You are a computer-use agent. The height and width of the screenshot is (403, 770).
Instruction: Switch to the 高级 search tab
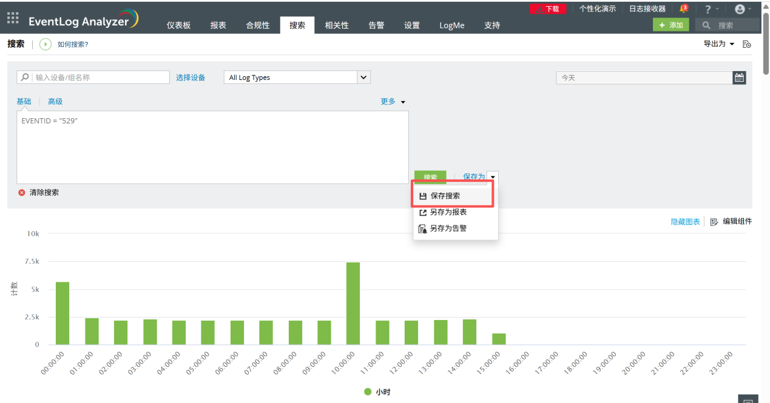[x=55, y=102]
